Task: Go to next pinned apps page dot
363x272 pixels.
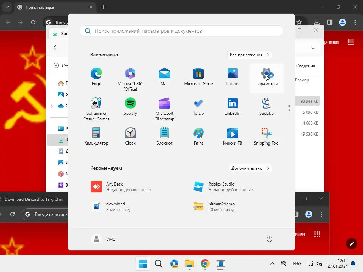Action: tap(289, 110)
